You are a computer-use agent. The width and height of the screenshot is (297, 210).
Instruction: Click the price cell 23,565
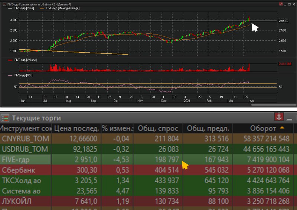[x=76, y=191]
